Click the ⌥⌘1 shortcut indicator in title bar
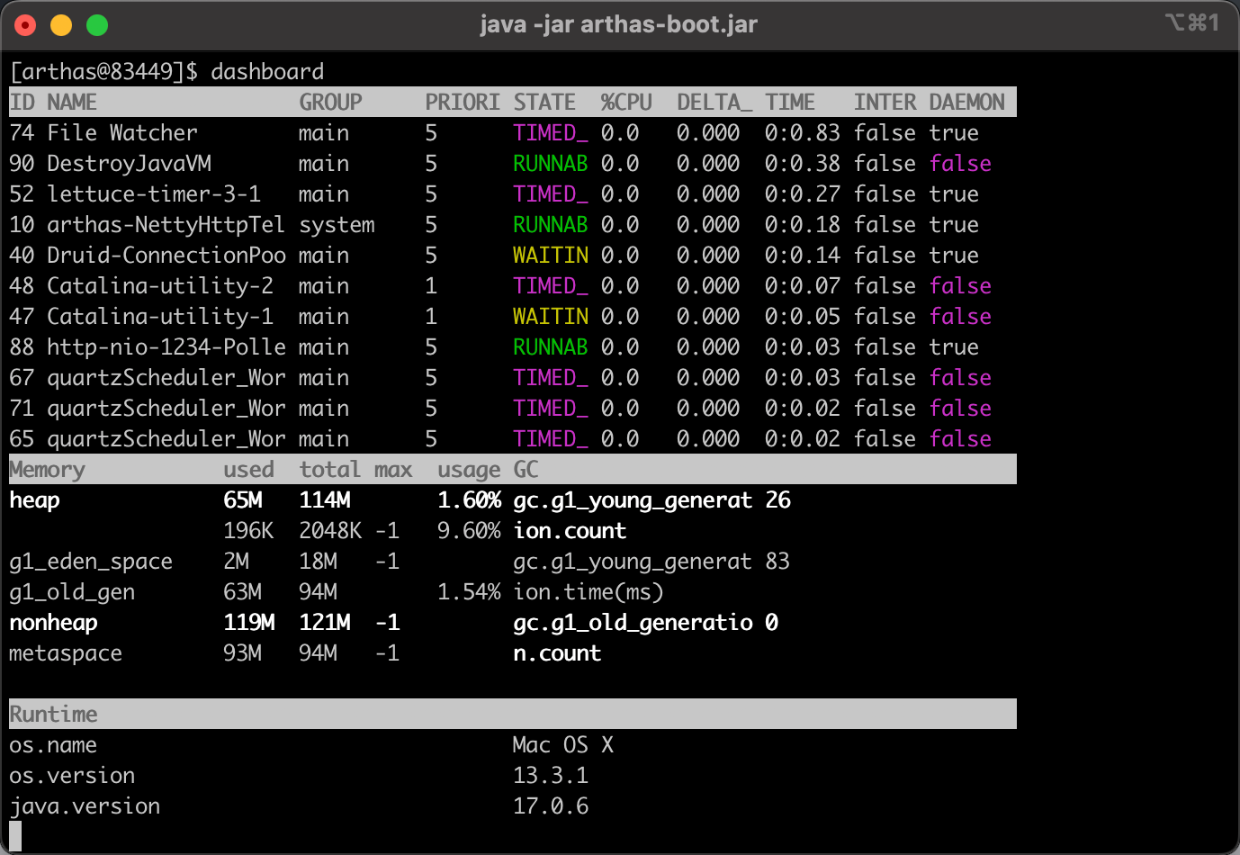The height and width of the screenshot is (855, 1240). pyautogui.click(x=1191, y=22)
